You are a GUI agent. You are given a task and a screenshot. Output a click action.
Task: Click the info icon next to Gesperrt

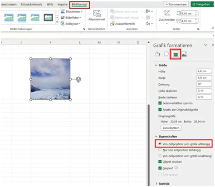coord(176,168)
